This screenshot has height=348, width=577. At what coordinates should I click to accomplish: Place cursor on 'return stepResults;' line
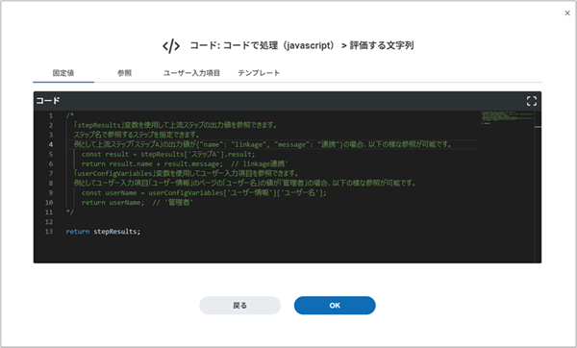pyautogui.click(x=103, y=232)
